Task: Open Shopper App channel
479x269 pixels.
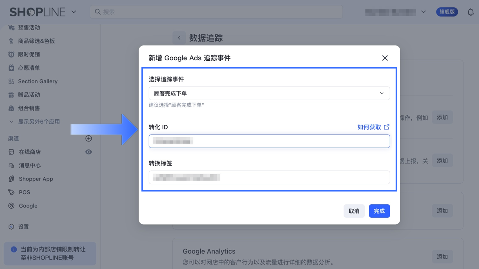Action: point(36,179)
